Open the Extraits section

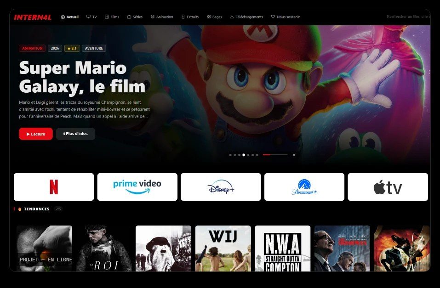pos(190,17)
